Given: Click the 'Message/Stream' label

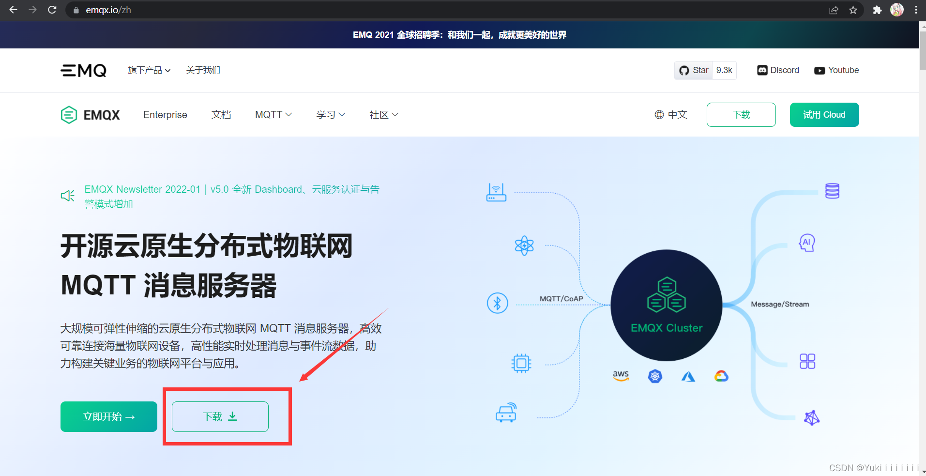Looking at the screenshot, I should coord(780,304).
